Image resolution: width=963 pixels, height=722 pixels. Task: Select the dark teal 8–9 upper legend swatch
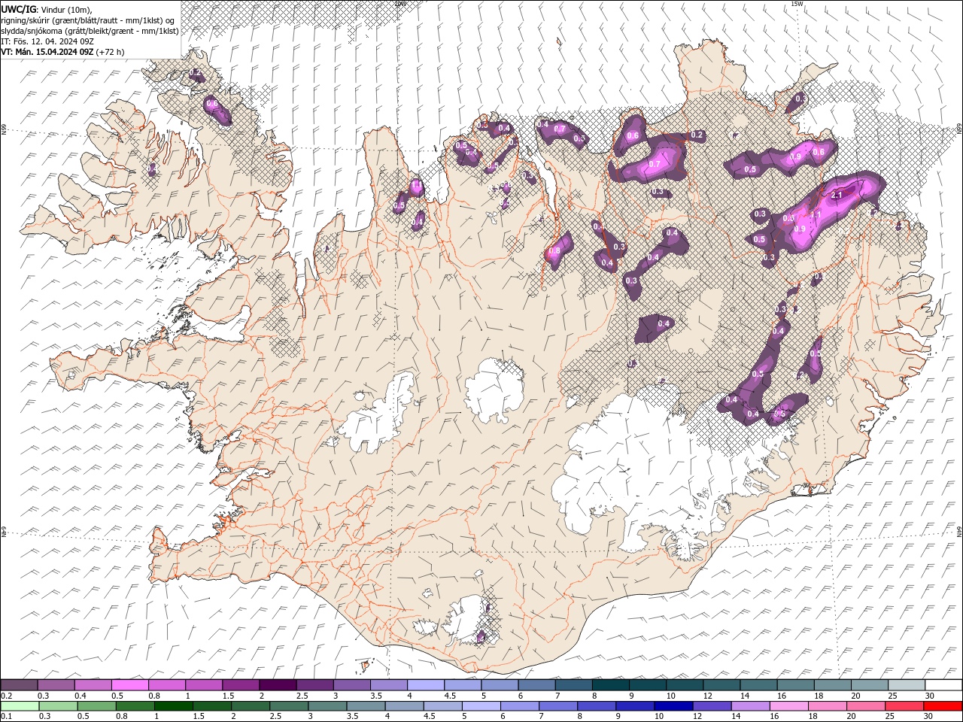610,685
